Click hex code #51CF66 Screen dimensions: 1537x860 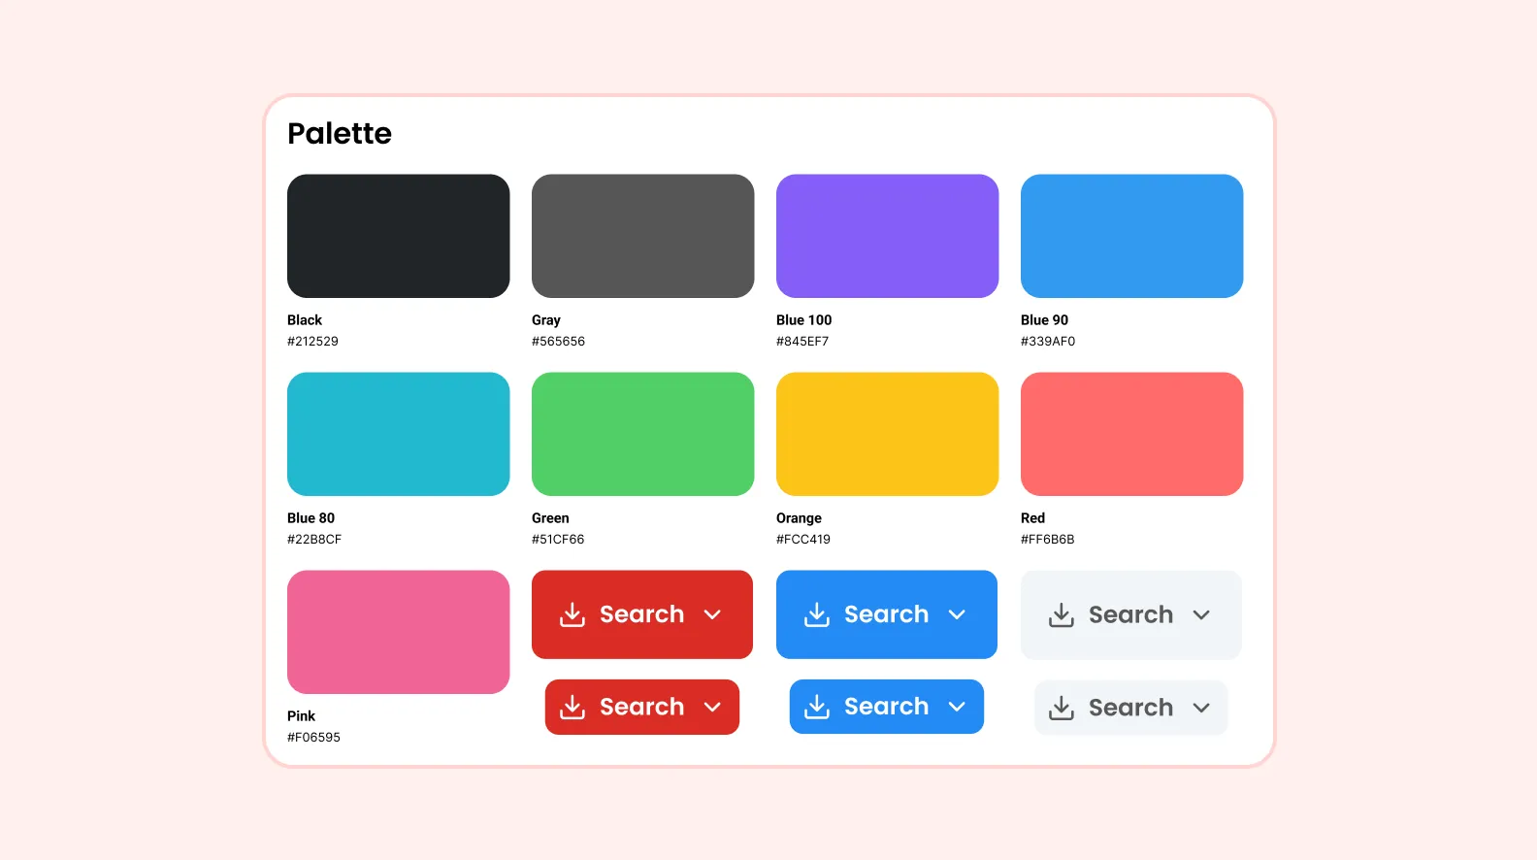(x=558, y=540)
